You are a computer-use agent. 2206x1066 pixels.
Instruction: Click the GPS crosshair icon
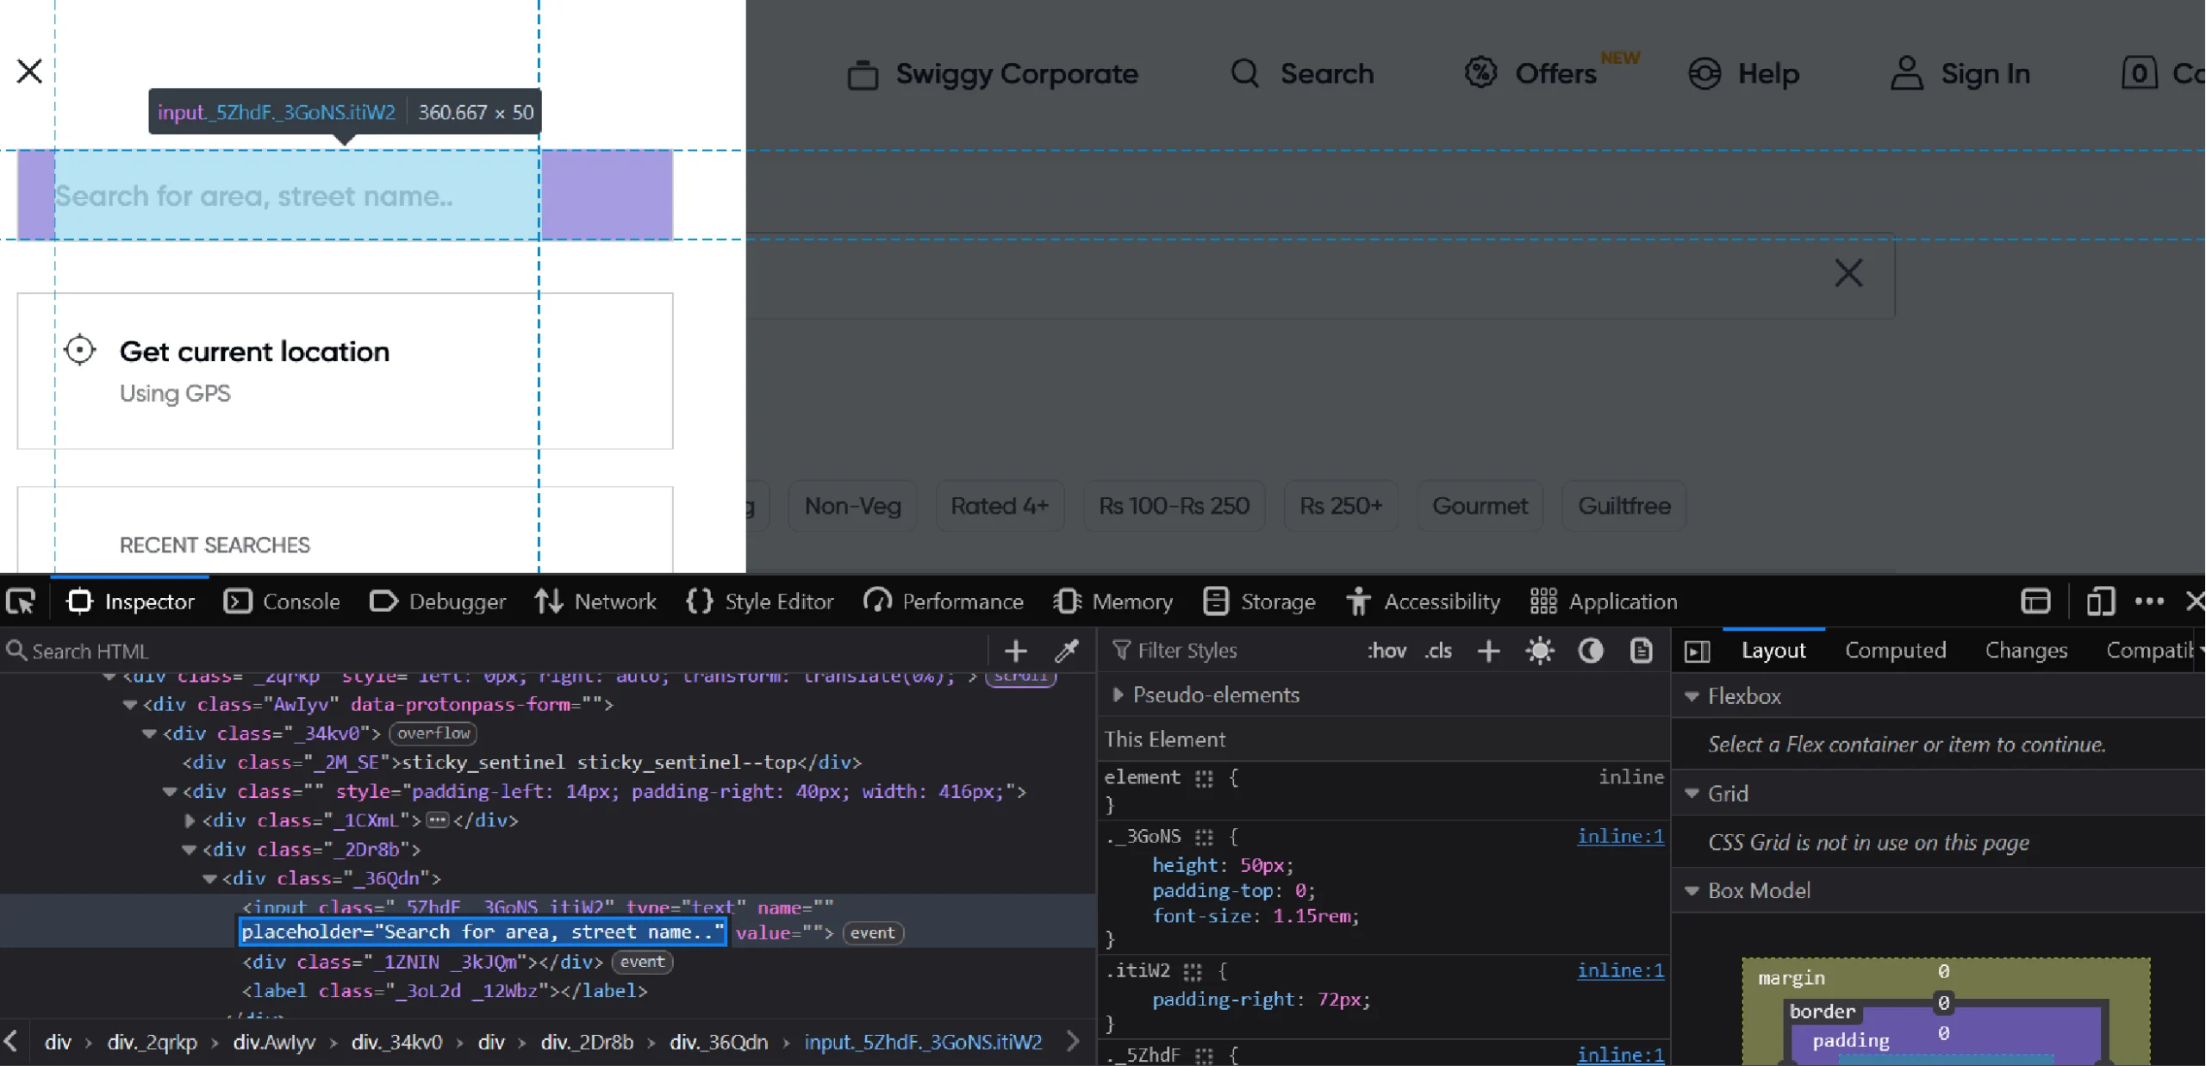point(80,350)
